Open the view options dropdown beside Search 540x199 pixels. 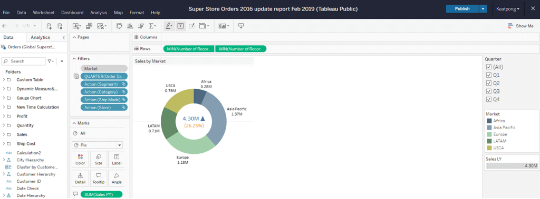point(62,61)
